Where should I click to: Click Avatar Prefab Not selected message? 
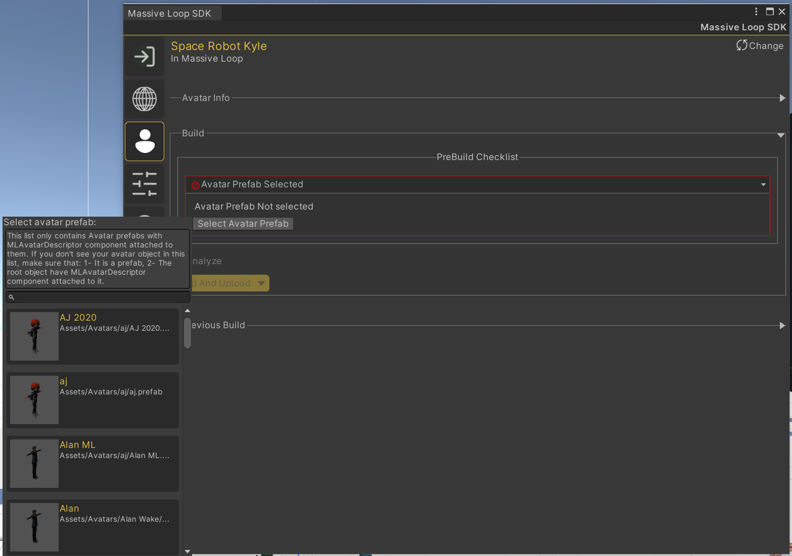coord(254,207)
